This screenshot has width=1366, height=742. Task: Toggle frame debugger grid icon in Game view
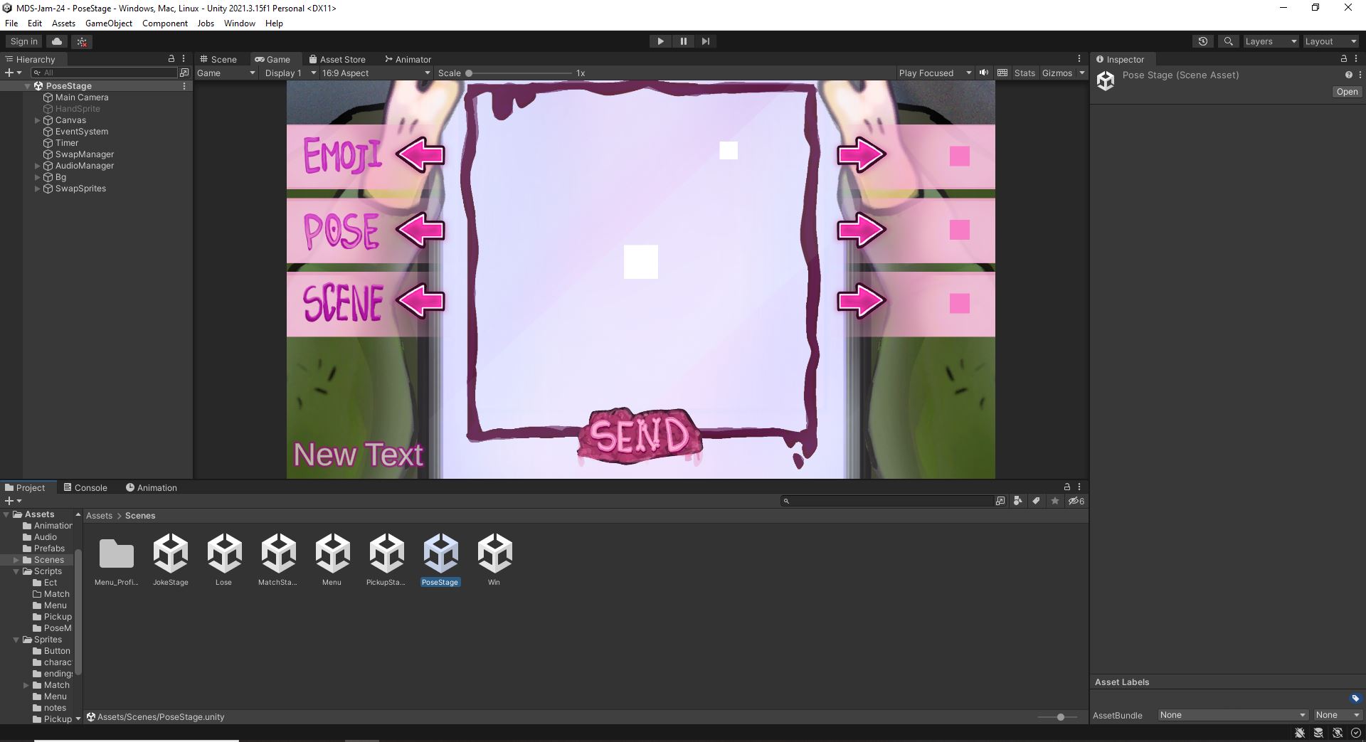(1002, 73)
